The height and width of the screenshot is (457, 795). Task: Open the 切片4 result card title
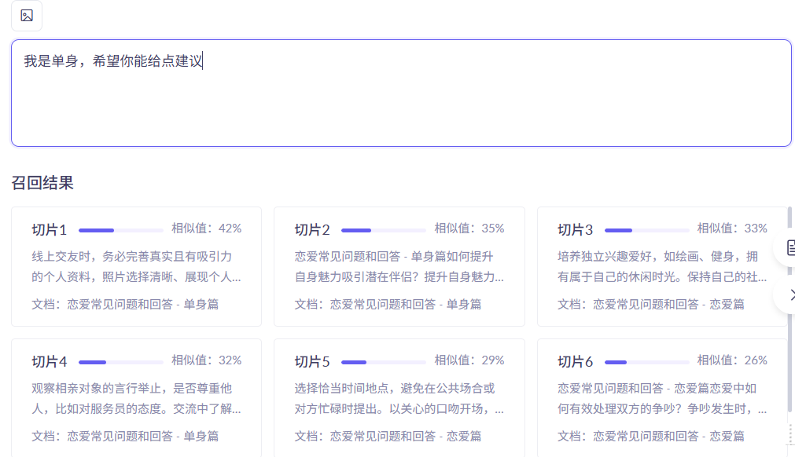point(50,362)
